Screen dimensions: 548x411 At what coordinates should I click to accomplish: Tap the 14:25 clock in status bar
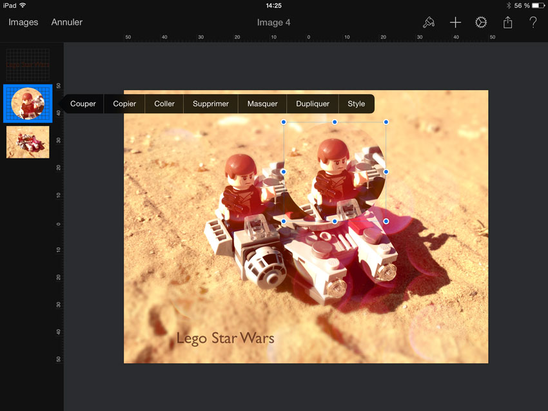coord(273,5)
